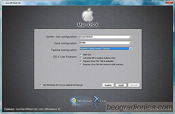Close the Lion UX Pack window

[169, 2]
